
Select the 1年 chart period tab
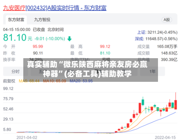(153, 72)
